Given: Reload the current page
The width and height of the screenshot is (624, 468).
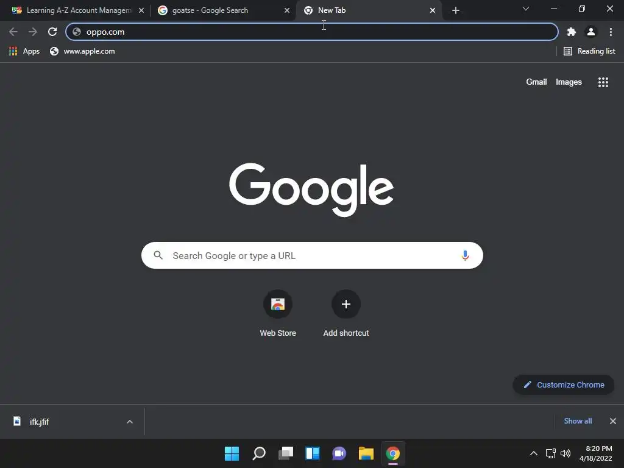Looking at the screenshot, I should coord(52,32).
